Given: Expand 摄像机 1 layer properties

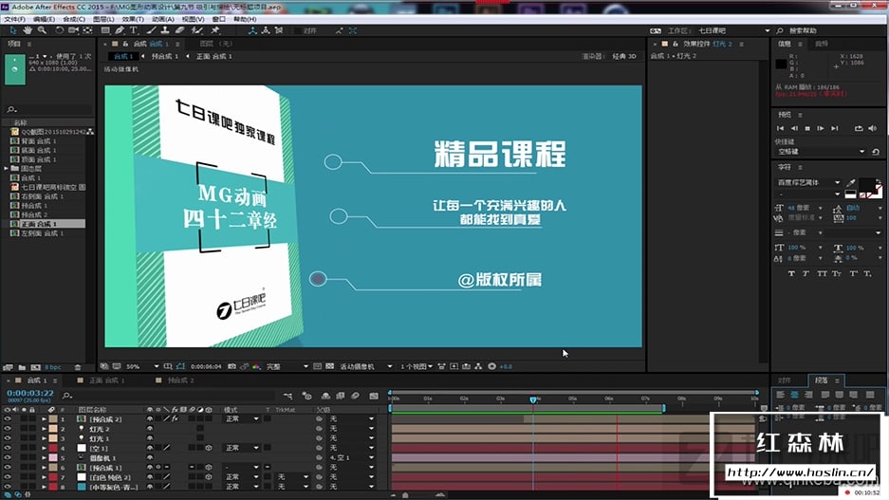Looking at the screenshot, I should point(44,457).
